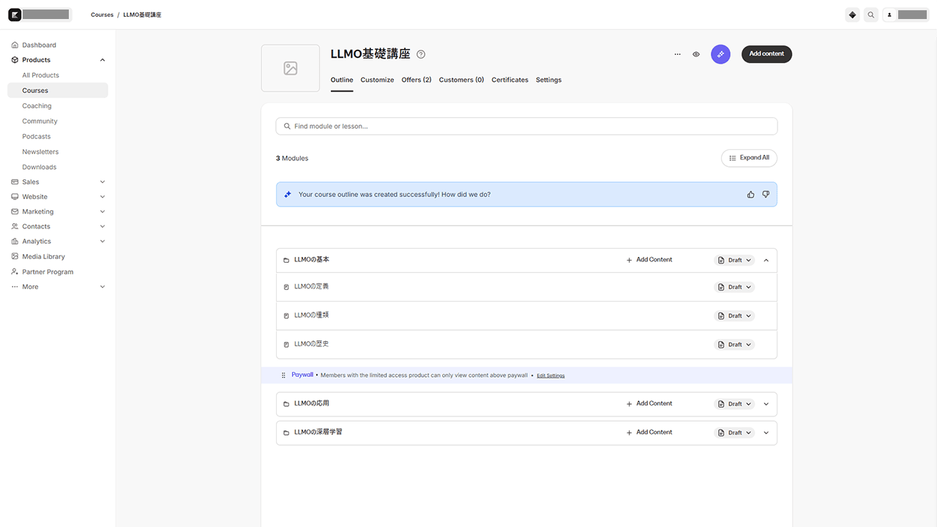Click the course thumbnail image placeholder

(x=291, y=68)
